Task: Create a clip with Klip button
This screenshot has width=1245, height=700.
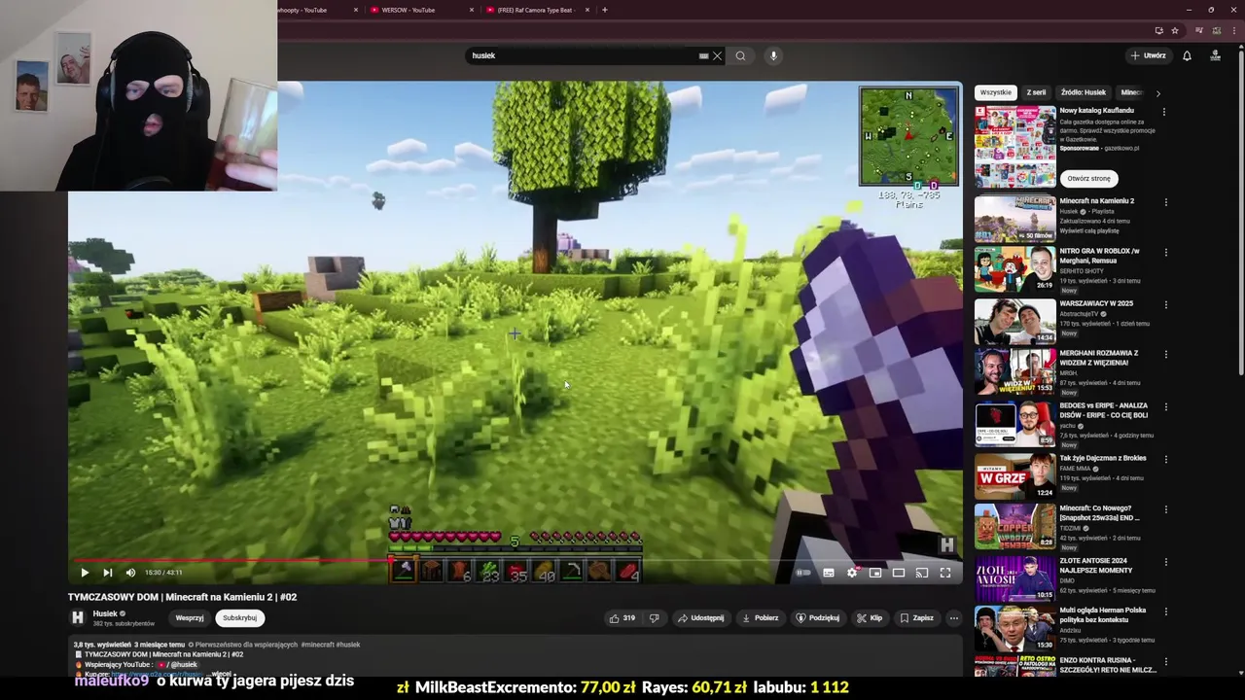Action: point(870,617)
